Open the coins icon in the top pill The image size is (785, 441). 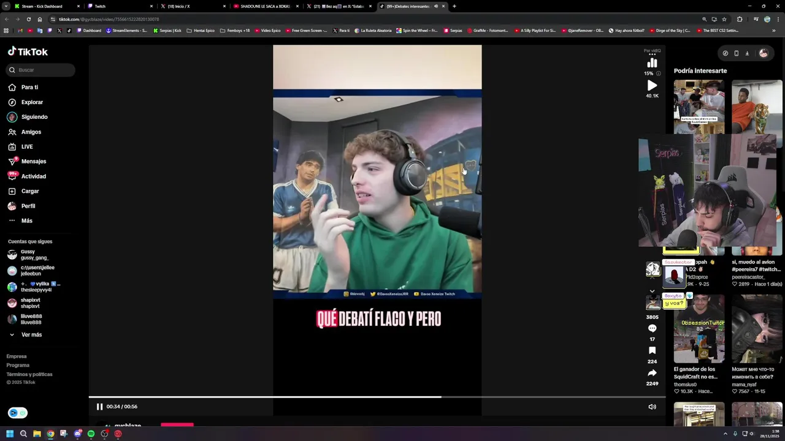click(x=725, y=53)
